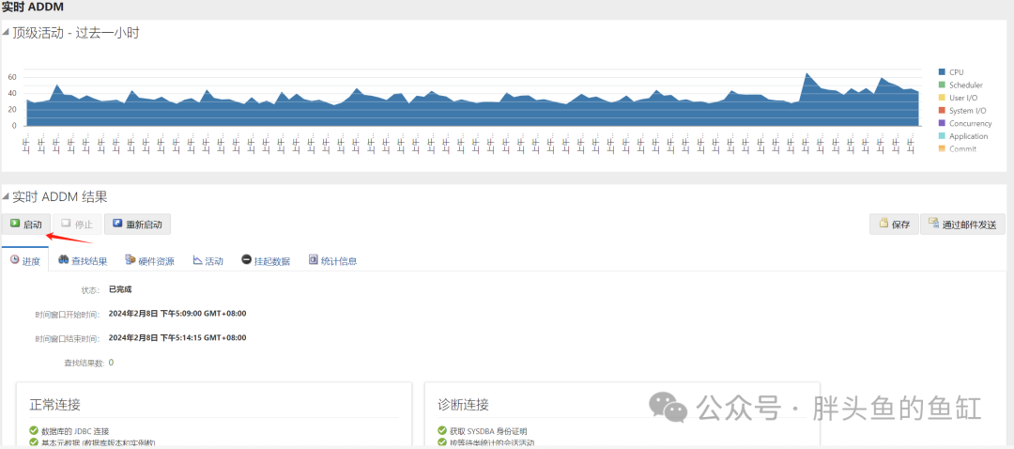
Task: Click the Concurrency legend label
Action: click(971, 123)
